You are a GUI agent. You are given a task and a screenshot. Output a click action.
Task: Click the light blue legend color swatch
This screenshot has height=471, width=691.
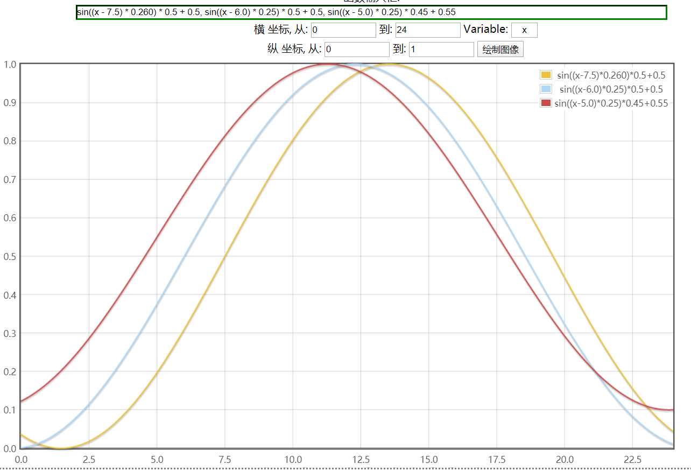coord(546,89)
